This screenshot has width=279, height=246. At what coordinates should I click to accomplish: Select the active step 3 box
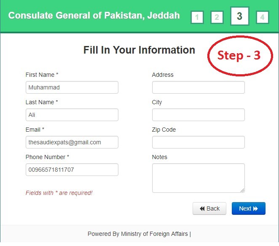pos(239,16)
